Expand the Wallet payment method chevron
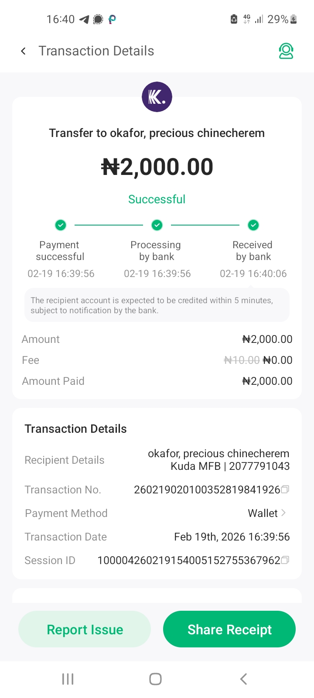The height and width of the screenshot is (698, 314). tap(283, 513)
